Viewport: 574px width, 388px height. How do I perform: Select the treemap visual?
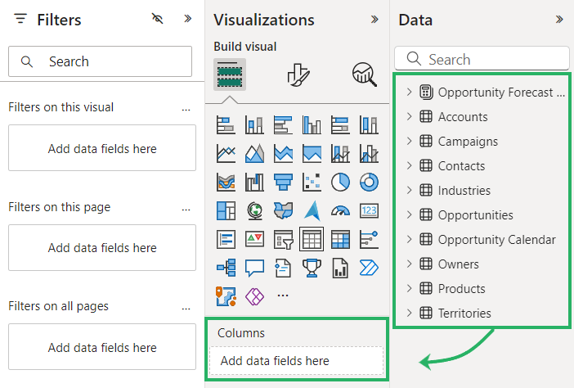pyautogui.click(x=226, y=210)
